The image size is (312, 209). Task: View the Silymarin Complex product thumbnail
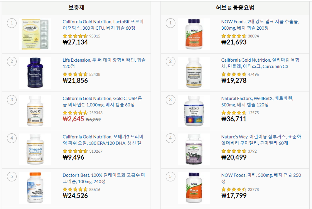pos(194,73)
